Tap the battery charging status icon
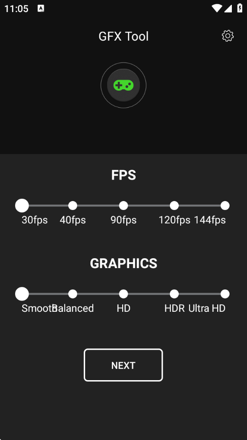 (240, 8)
